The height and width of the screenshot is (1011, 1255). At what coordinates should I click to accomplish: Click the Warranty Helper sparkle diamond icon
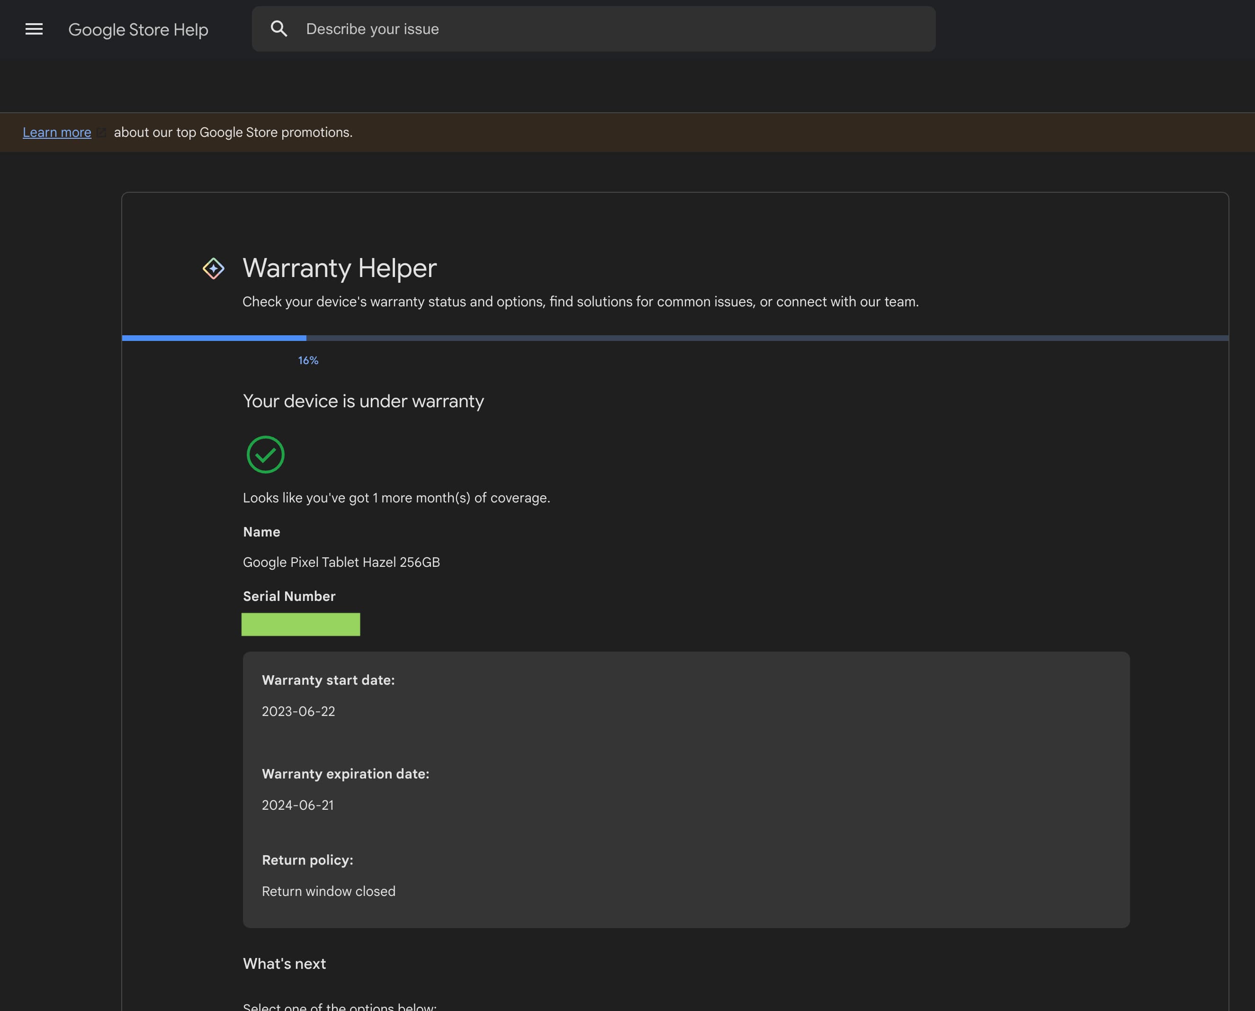(x=213, y=268)
